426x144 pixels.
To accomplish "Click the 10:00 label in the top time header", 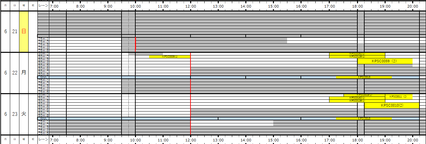I will point(135,6).
